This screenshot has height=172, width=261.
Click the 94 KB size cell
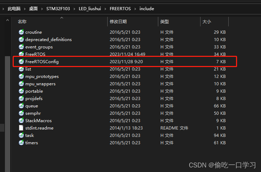(220, 135)
